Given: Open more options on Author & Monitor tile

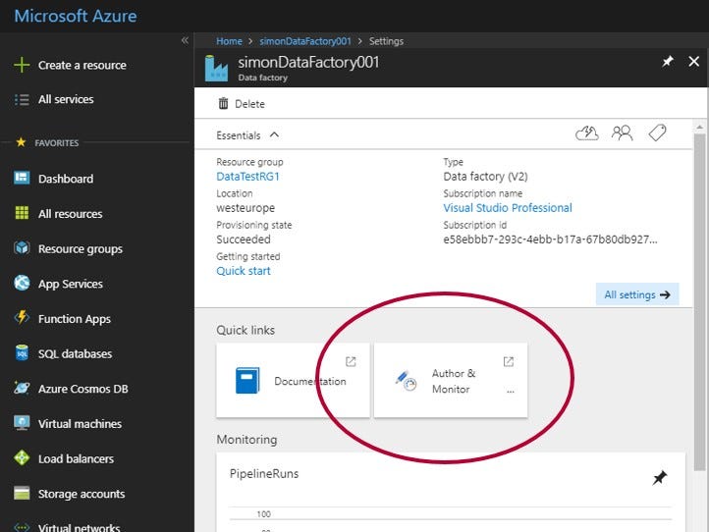Looking at the screenshot, I should 510,391.
